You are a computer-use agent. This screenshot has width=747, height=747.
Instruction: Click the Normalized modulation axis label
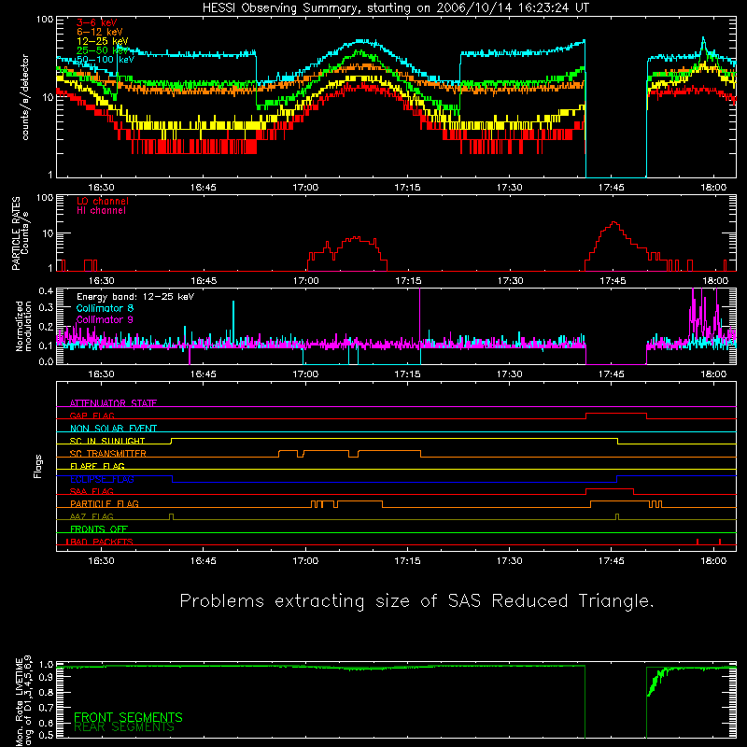click(23, 326)
